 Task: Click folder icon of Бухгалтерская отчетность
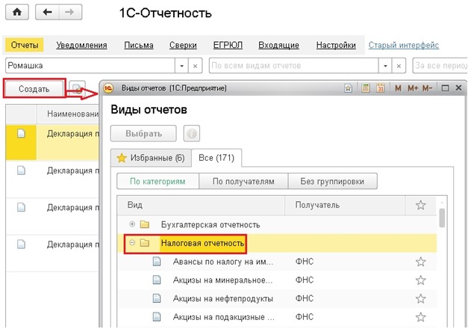point(145,224)
